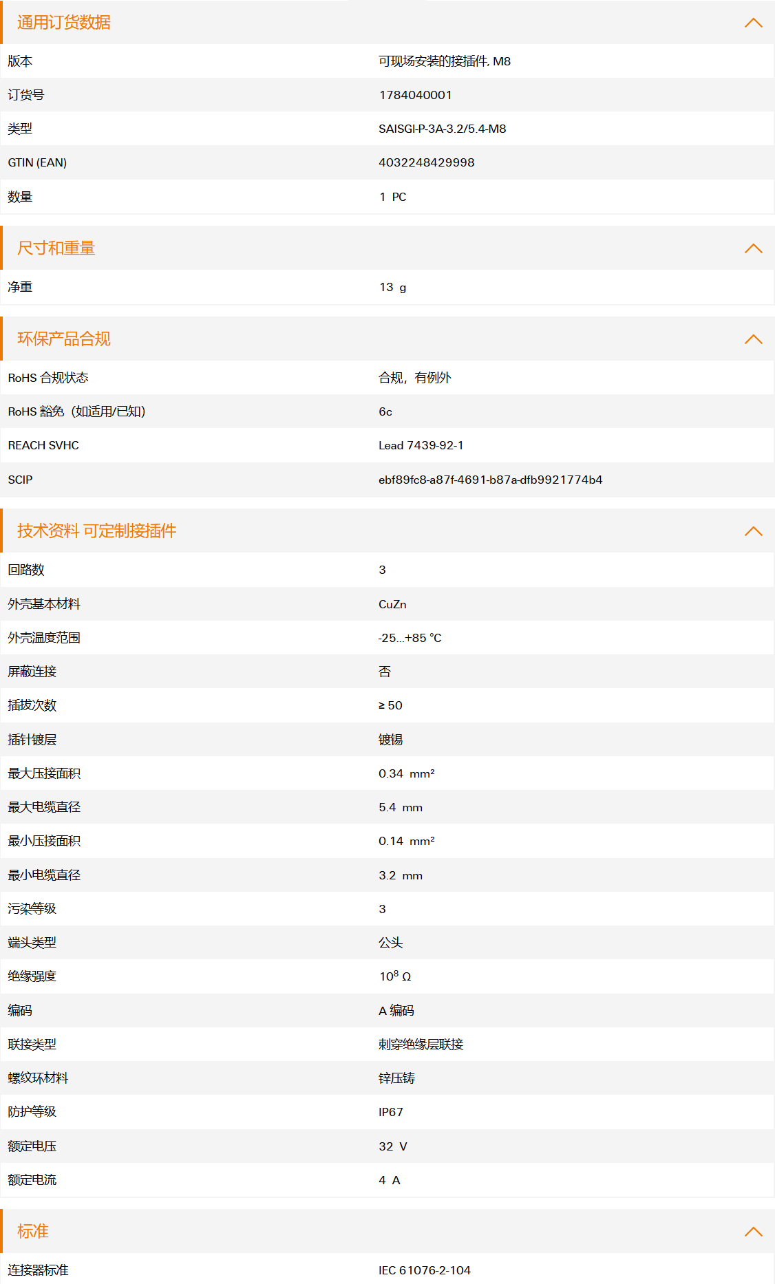Click the pin plating value 镀锡

click(x=391, y=740)
